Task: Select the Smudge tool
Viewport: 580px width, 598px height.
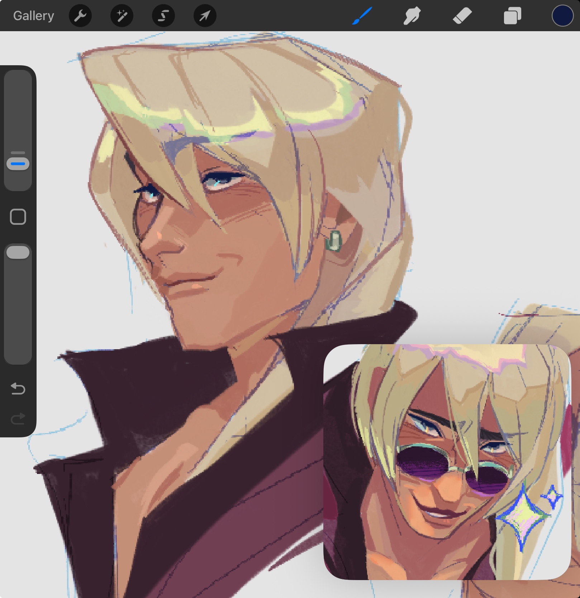Action: click(412, 16)
